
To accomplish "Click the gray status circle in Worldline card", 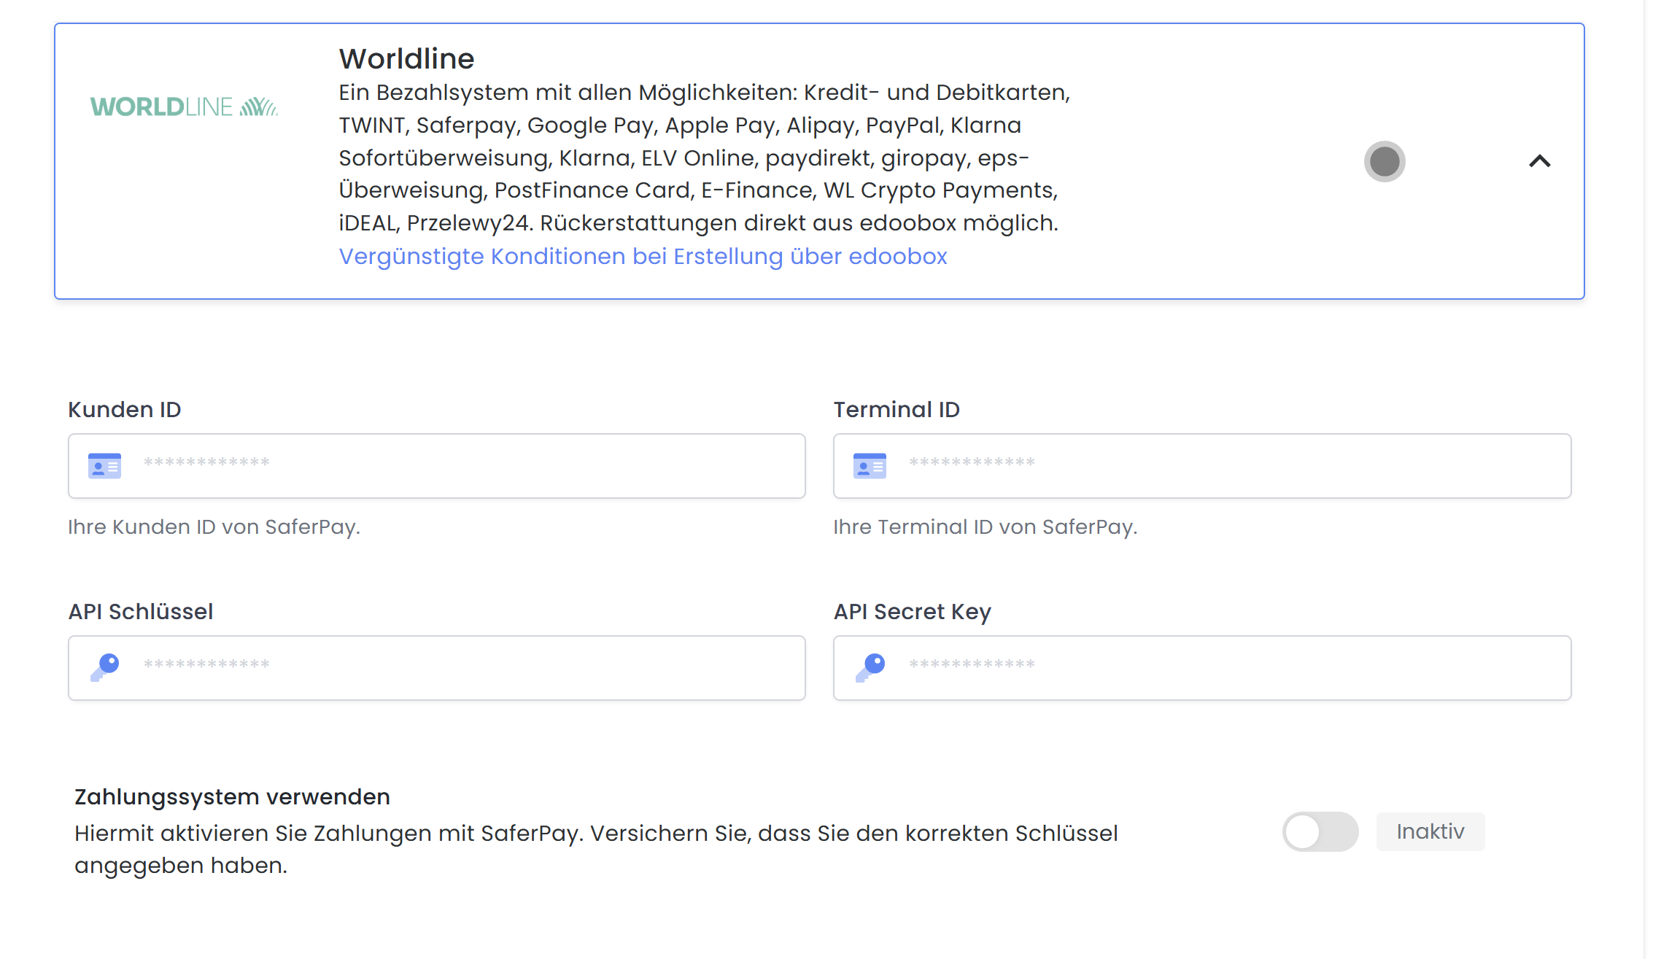I will click(x=1384, y=161).
